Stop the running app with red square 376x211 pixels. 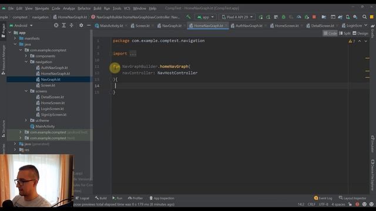pos(314,17)
